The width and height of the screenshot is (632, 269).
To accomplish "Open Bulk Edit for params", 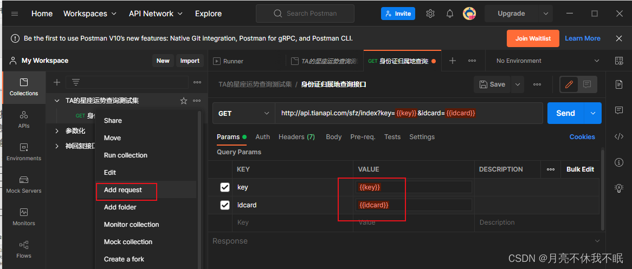I will point(580,169).
